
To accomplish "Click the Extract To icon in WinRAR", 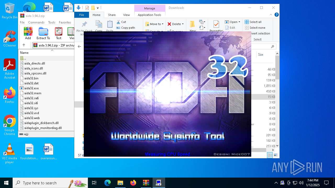I will tap(43, 33).
